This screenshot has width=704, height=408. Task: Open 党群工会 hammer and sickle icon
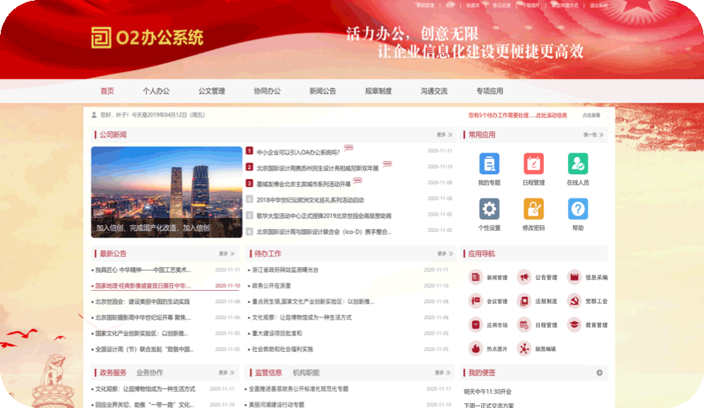pos(574,301)
